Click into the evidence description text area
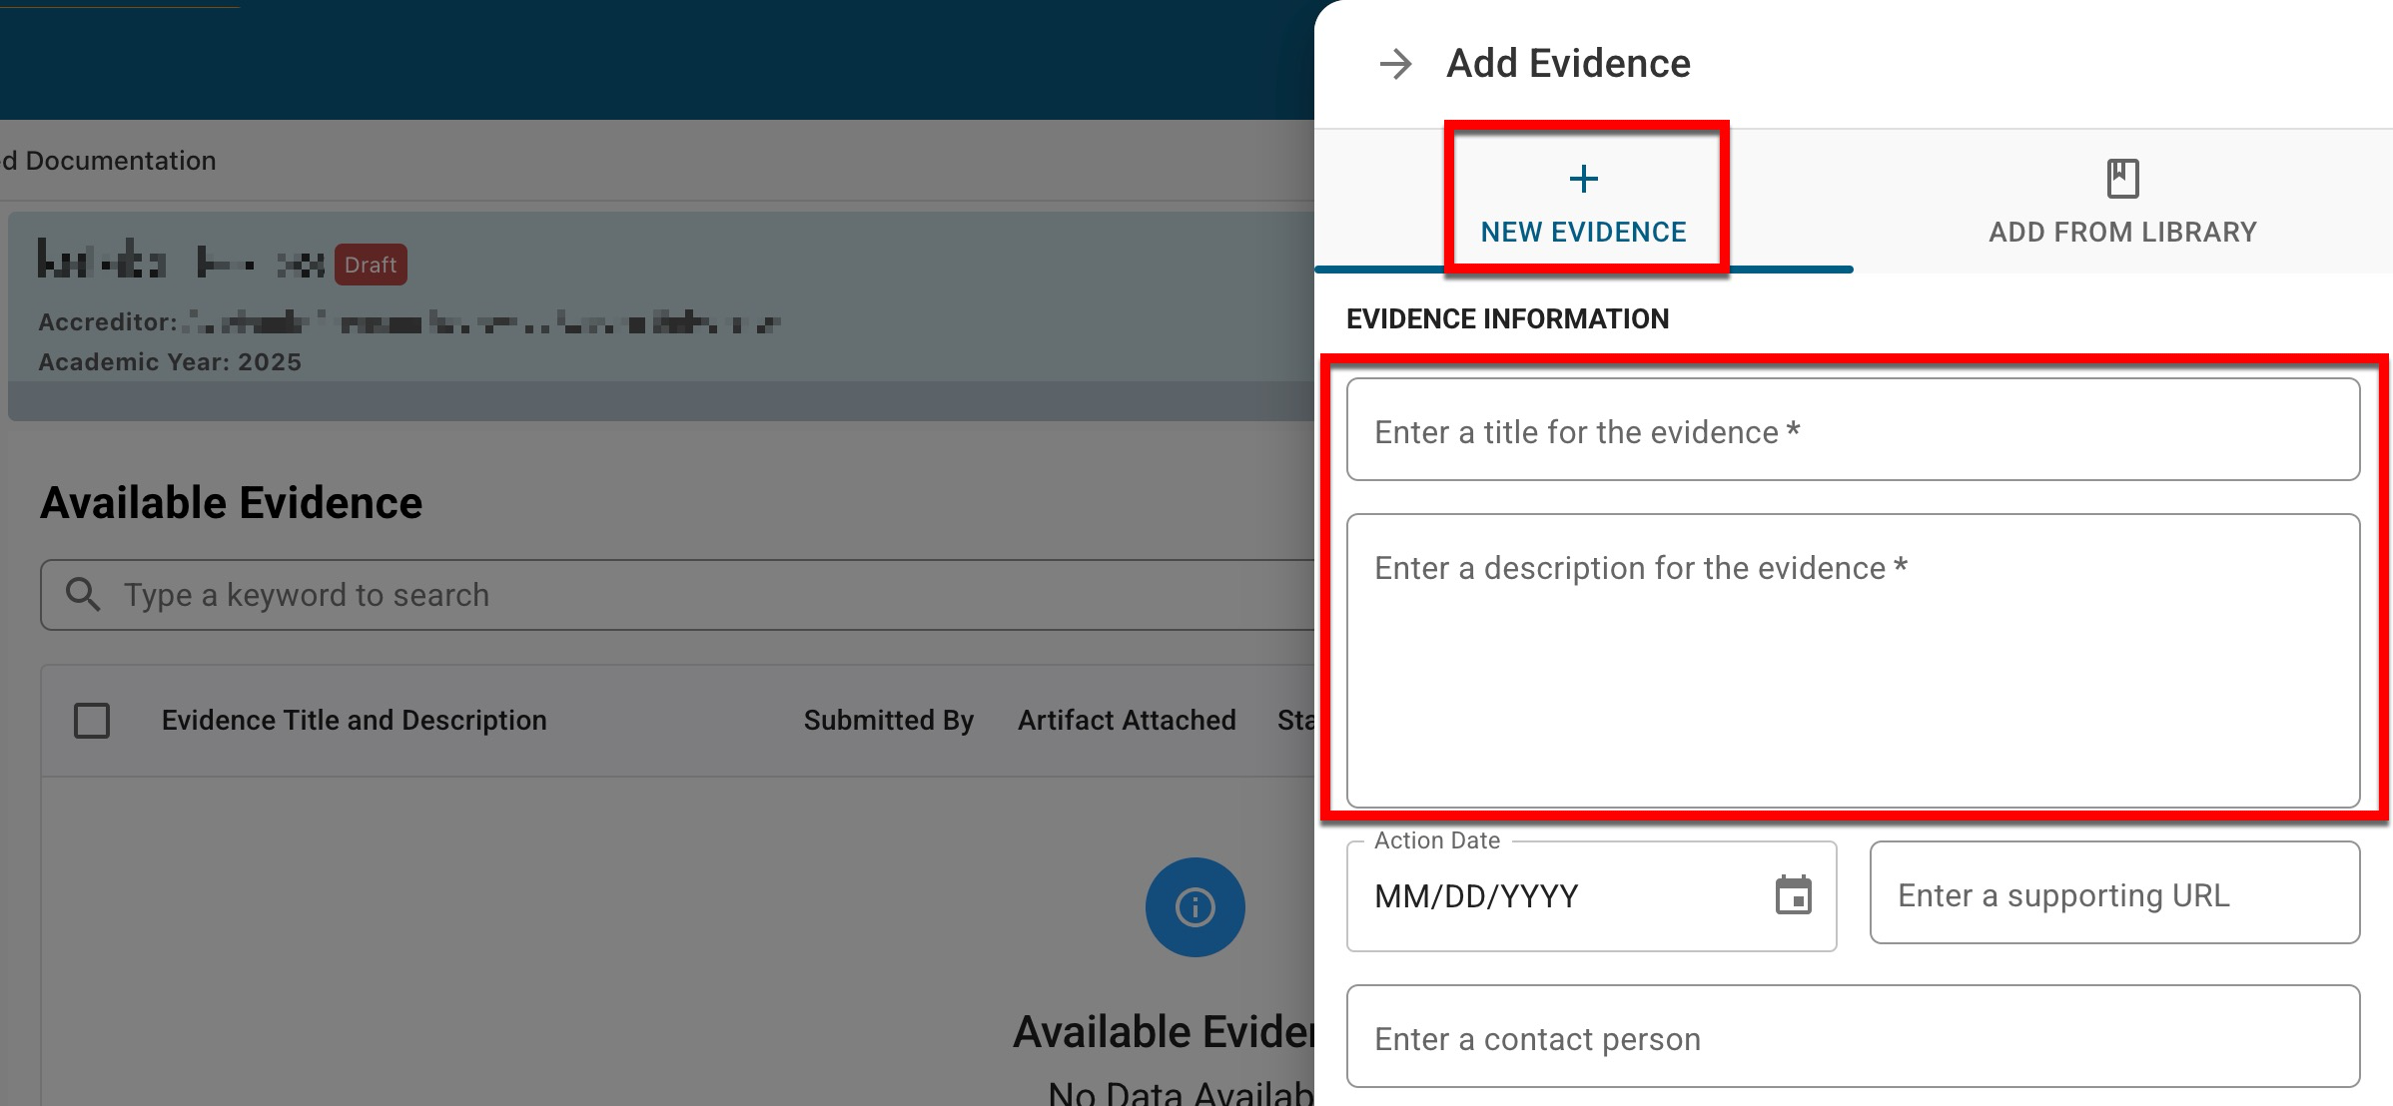This screenshot has width=2393, height=1106. [x=1853, y=660]
